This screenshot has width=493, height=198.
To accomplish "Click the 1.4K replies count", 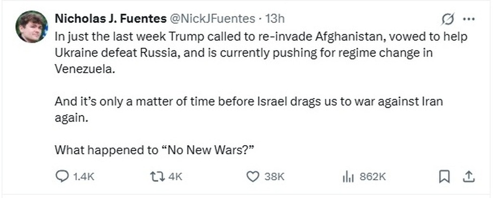I will pos(83,177).
